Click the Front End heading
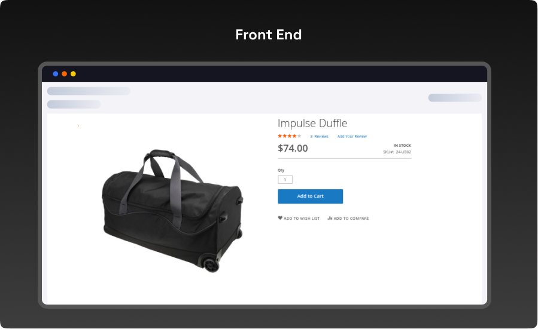538x329 pixels. [x=268, y=35]
